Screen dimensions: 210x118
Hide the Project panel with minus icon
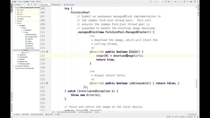[x=38, y=5]
